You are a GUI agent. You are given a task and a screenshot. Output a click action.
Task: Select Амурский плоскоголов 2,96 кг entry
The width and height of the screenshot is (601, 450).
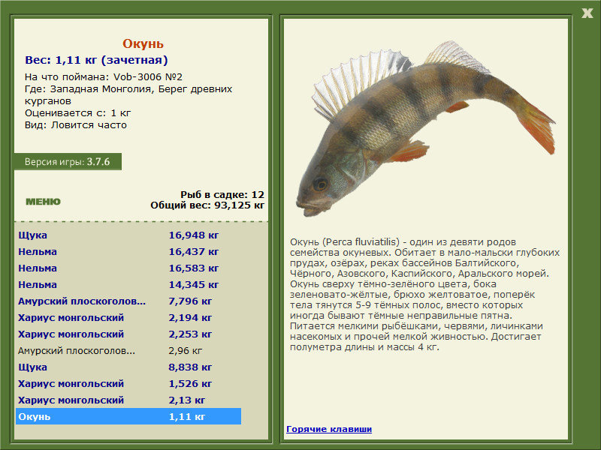tap(128, 350)
